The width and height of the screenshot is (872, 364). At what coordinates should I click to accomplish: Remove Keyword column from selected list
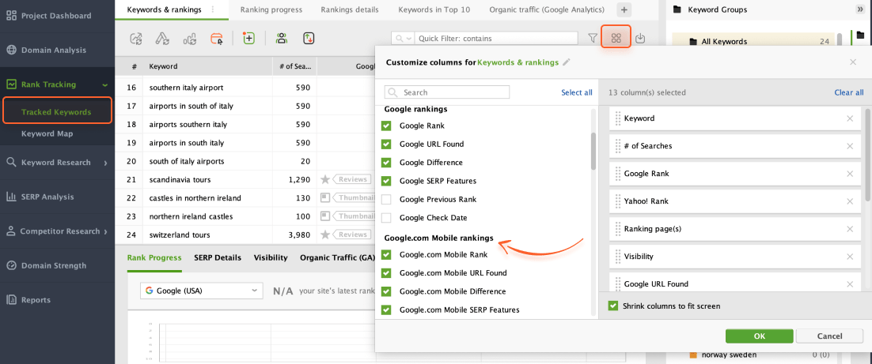849,118
